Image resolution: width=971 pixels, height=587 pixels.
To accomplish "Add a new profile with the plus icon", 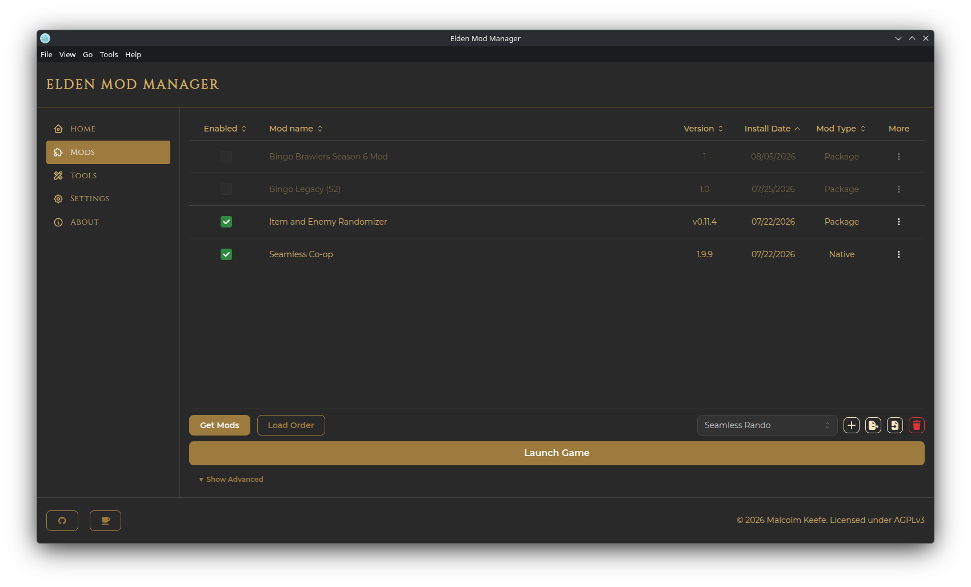I will click(851, 425).
